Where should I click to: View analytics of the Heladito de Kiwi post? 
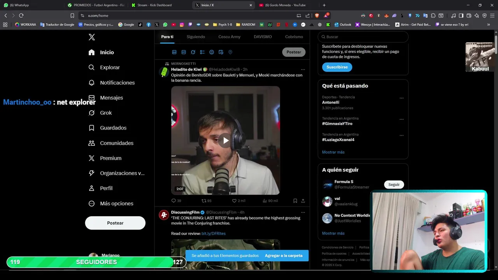270,201
